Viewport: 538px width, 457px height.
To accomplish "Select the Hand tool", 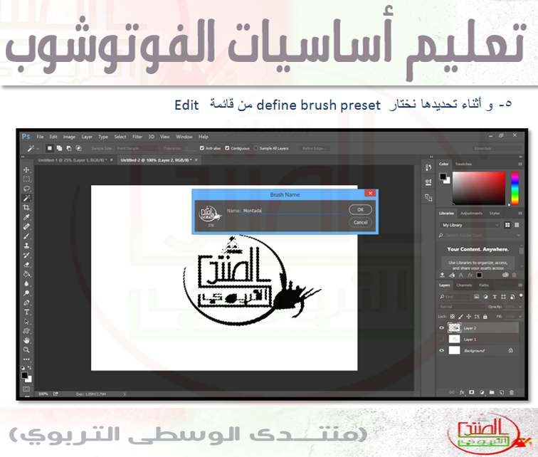I will 26,340.
